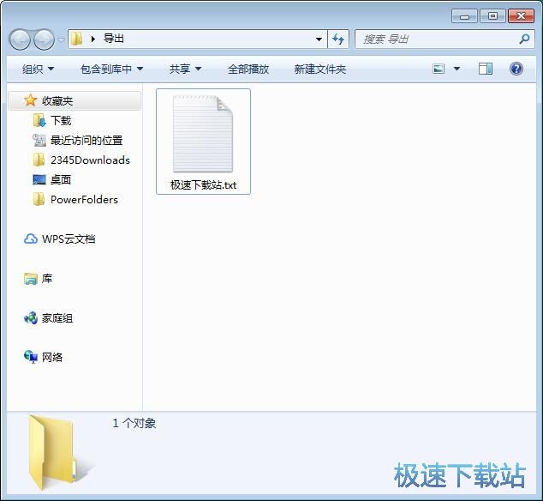The image size is (543, 501).
Task: Open the 组织 menu
Action: [x=38, y=69]
